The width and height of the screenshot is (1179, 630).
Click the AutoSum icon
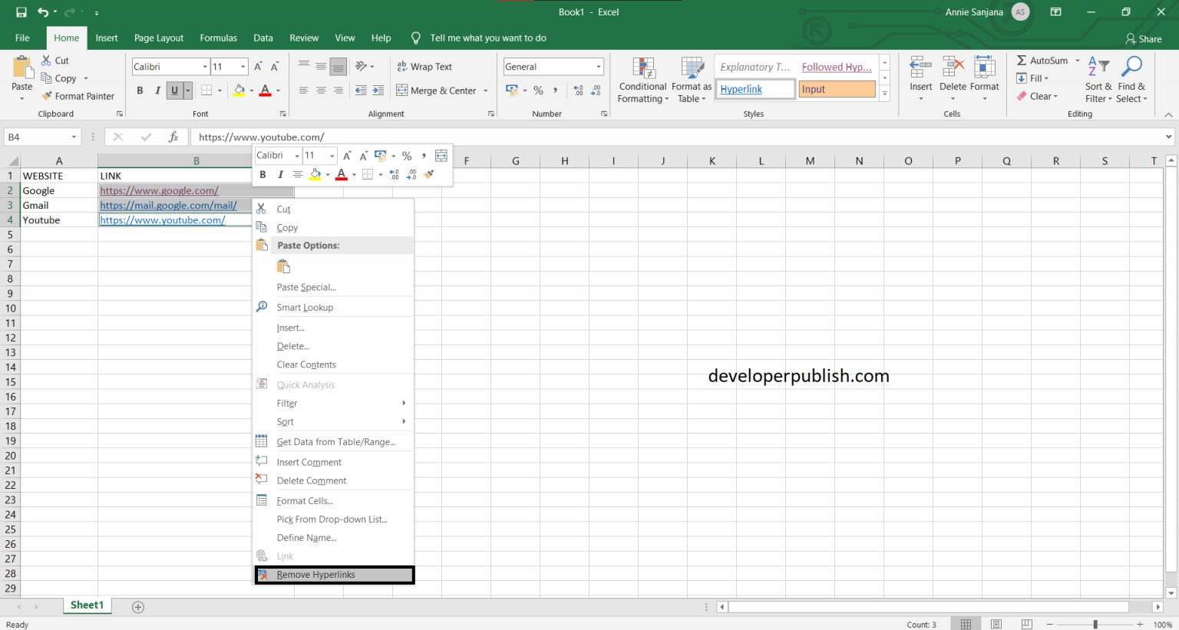[x=1023, y=60]
